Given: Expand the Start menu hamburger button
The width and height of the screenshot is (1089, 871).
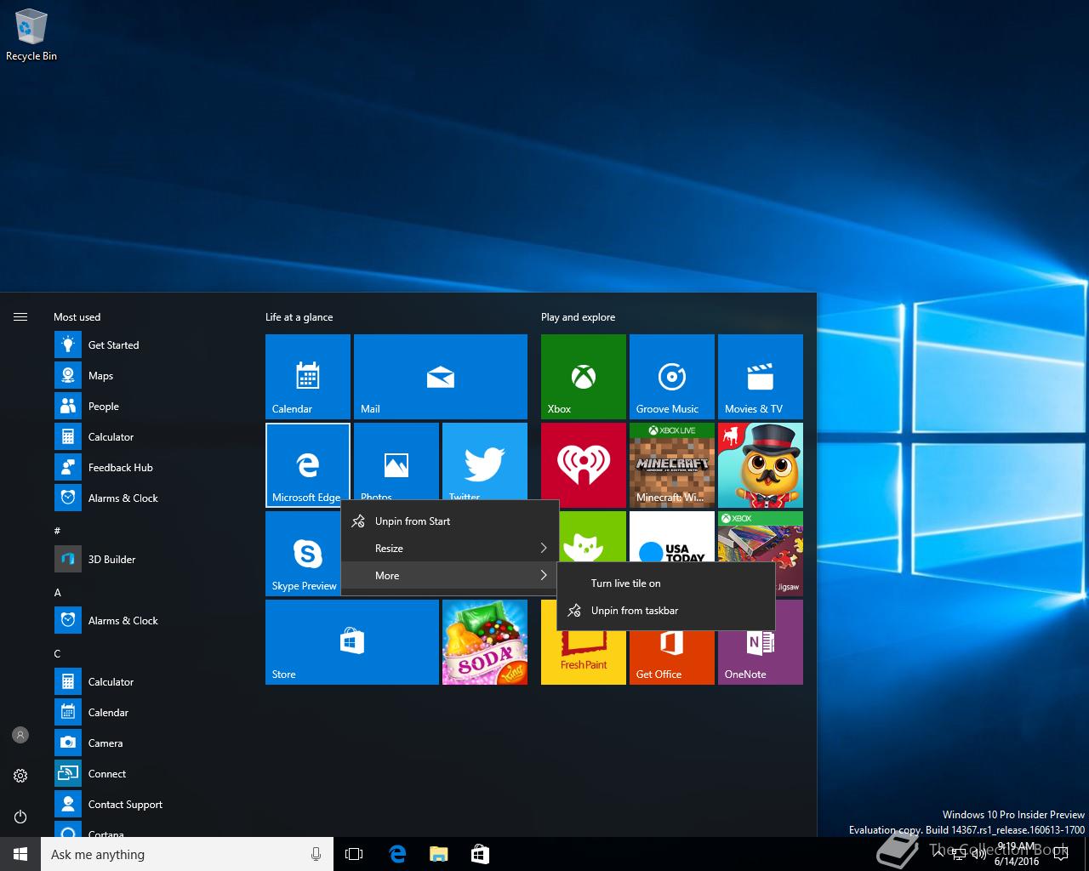Looking at the screenshot, I should tap(20, 316).
